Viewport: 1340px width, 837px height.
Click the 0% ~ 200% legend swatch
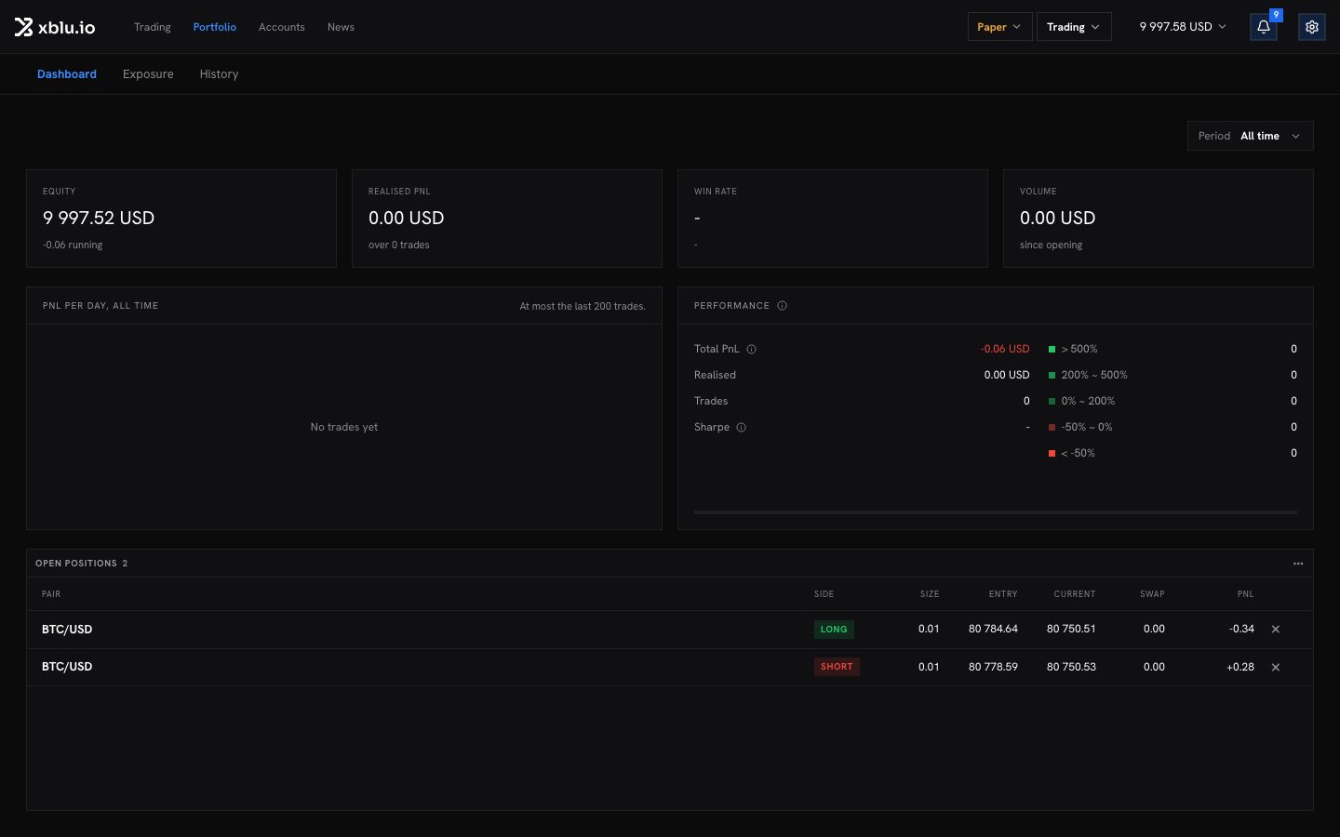(x=1052, y=402)
